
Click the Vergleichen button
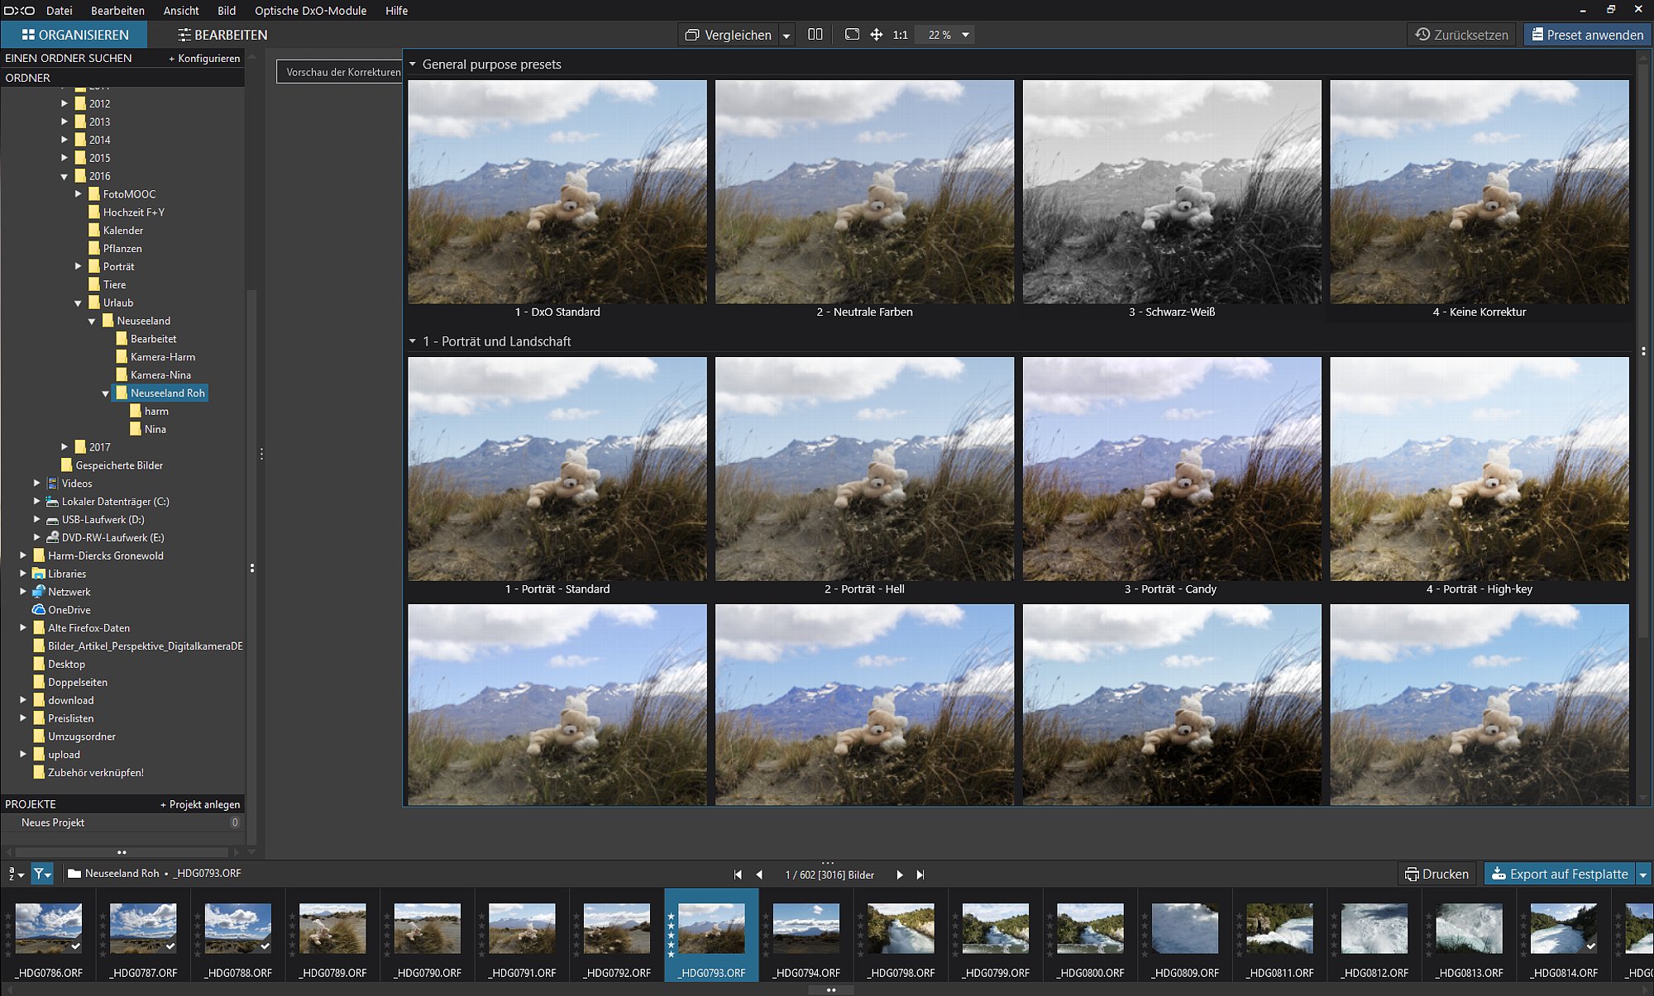pos(729,35)
